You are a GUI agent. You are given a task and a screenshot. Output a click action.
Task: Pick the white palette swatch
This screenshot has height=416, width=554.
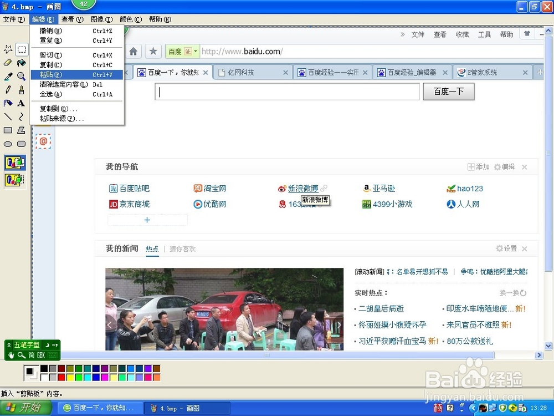[44, 377]
